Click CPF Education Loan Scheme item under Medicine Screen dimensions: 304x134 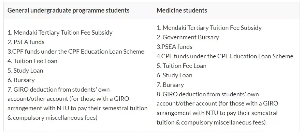pos(225,56)
